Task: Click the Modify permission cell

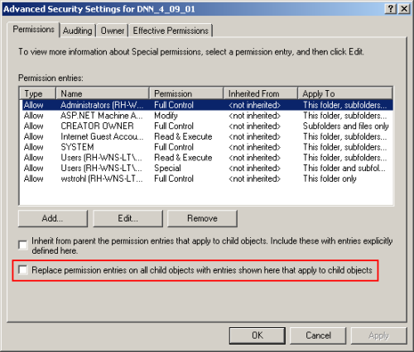Action: pyautogui.click(x=166, y=116)
